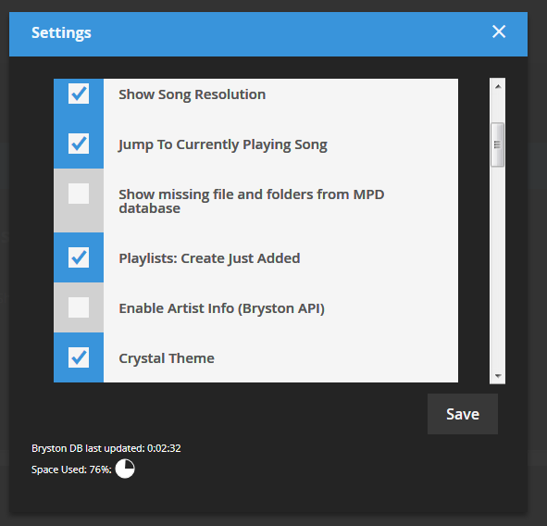Viewport: 547px width, 526px height.
Task: Click the Save button
Action: point(463,414)
